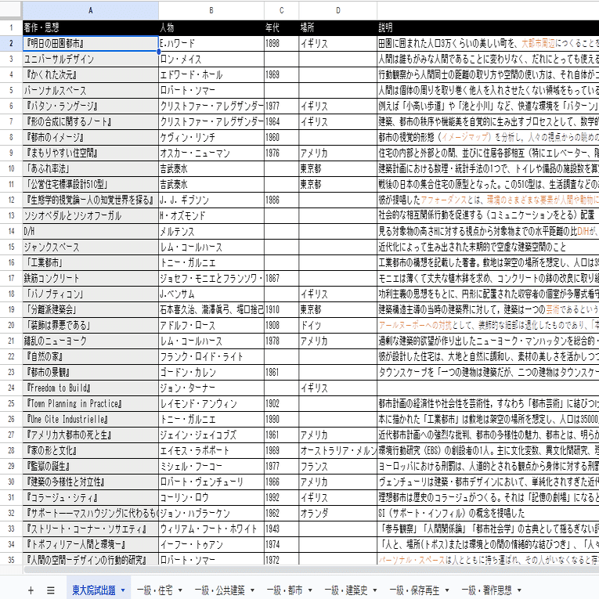Open the all sheets list icon
This screenshot has width=599, height=599.
(50, 590)
